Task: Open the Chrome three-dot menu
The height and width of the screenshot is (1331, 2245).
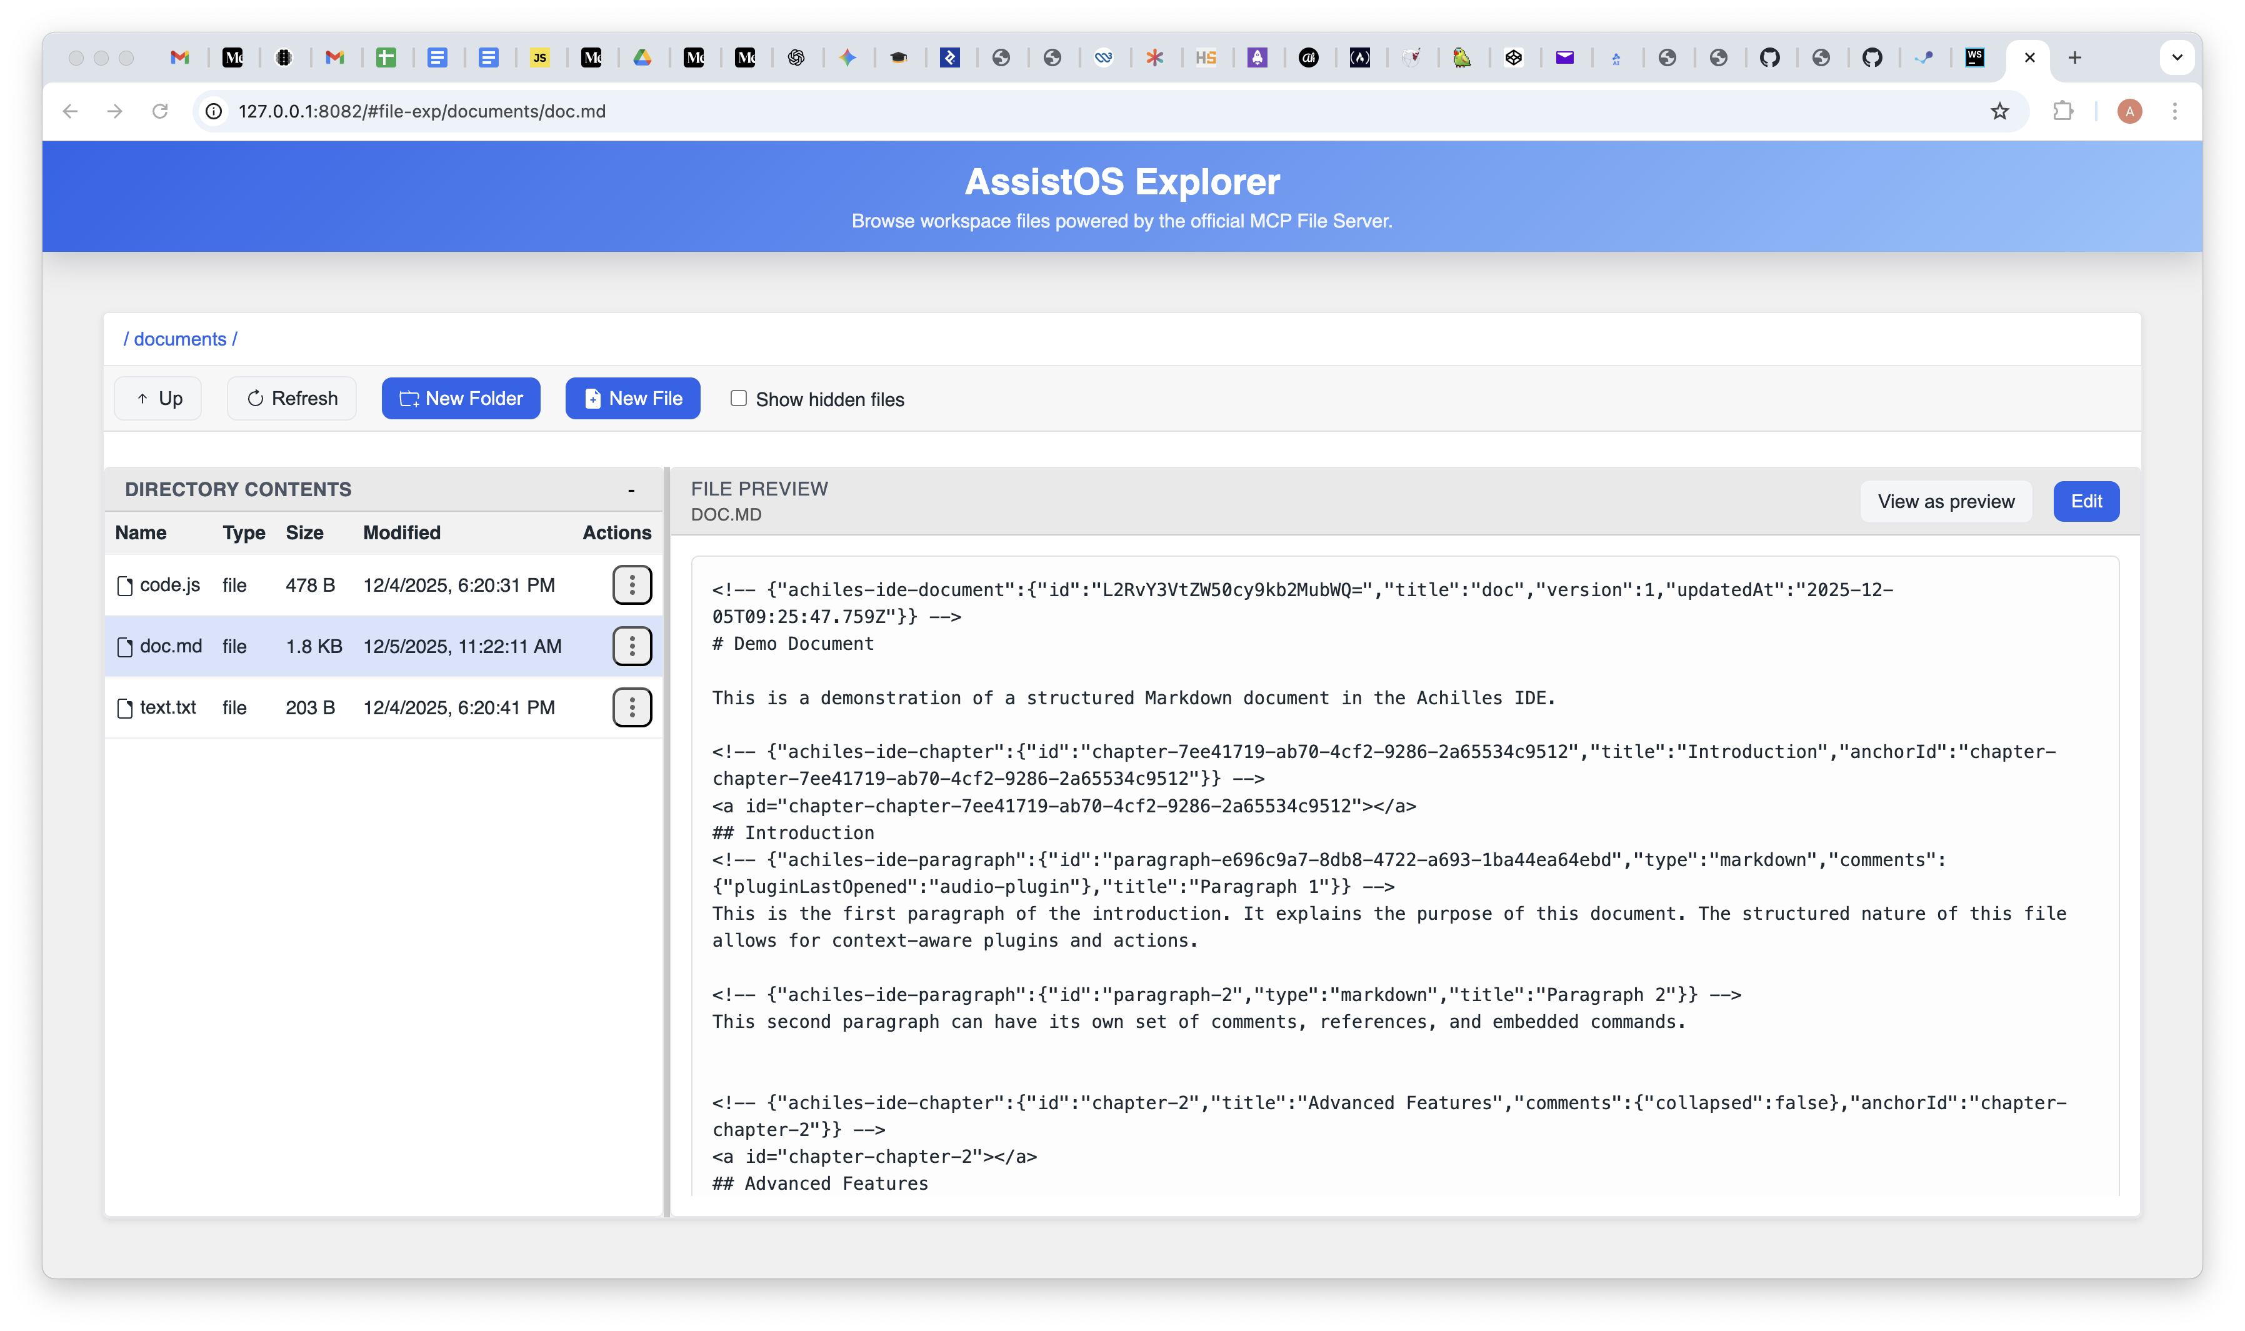Action: point(2175,111)
